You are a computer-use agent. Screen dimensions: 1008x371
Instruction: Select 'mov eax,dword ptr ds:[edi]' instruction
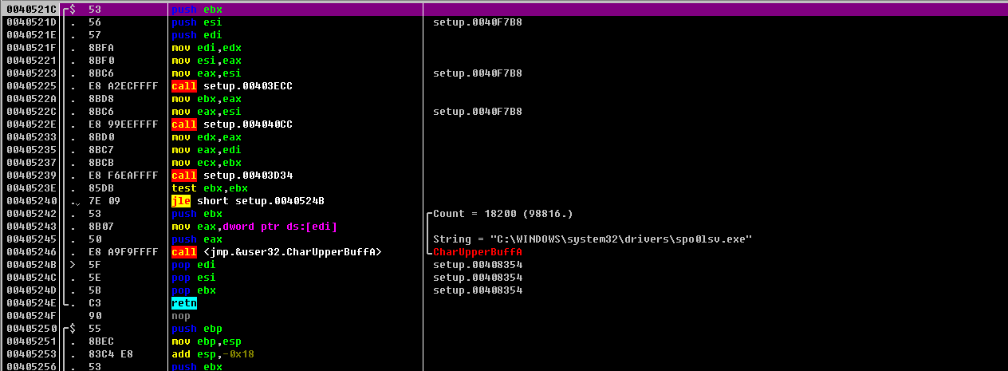(254, 227)
